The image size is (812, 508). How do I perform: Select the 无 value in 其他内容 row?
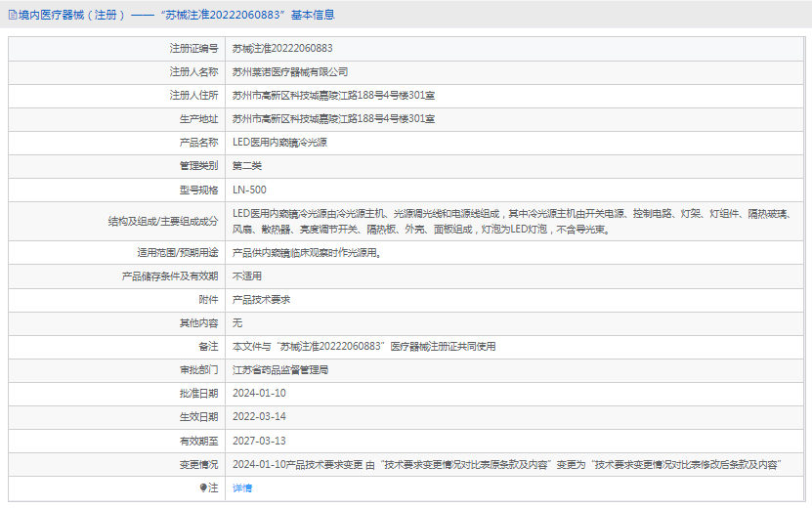coord(237,323)
